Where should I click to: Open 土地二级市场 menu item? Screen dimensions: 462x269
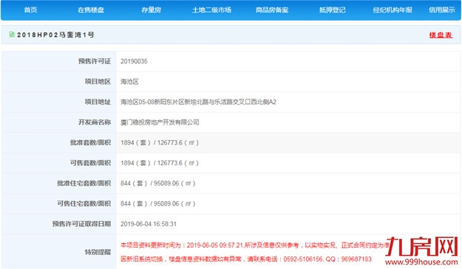point(211,10)
